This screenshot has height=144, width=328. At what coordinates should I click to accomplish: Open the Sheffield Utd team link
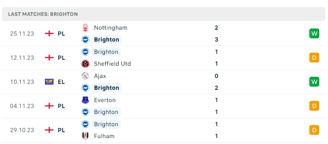pyautogui.click(x=112, y=64)
